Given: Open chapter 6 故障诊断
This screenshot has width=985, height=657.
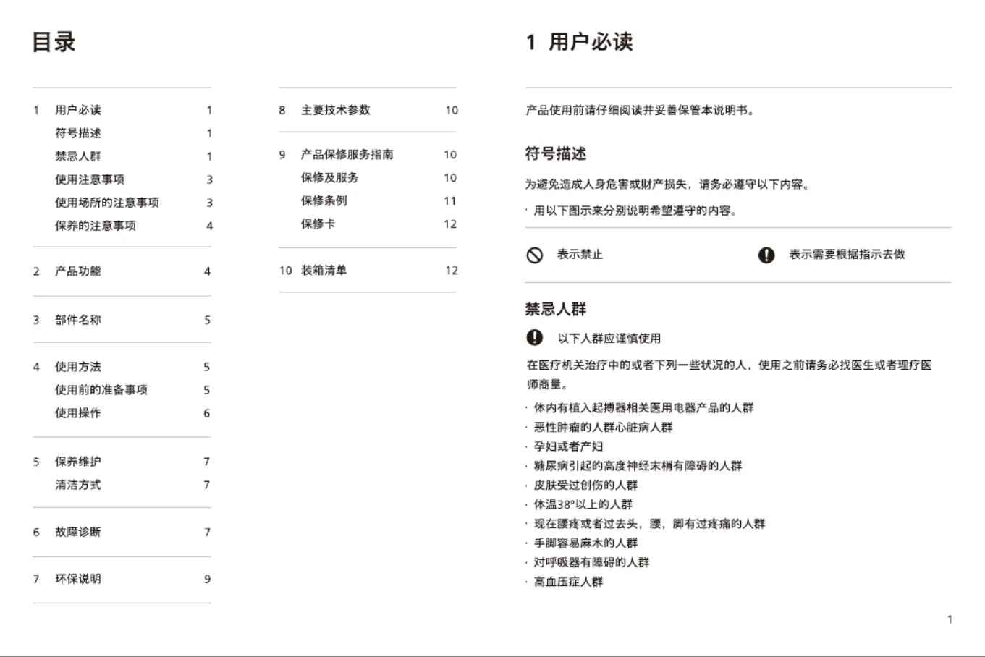Looking at the screenshot, I should point(78,532).
